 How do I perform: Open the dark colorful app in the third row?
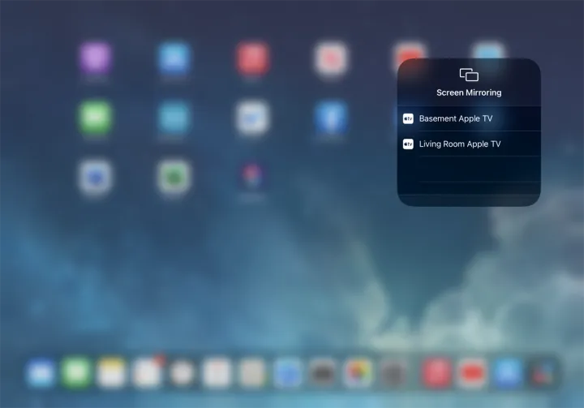(252, 177)
